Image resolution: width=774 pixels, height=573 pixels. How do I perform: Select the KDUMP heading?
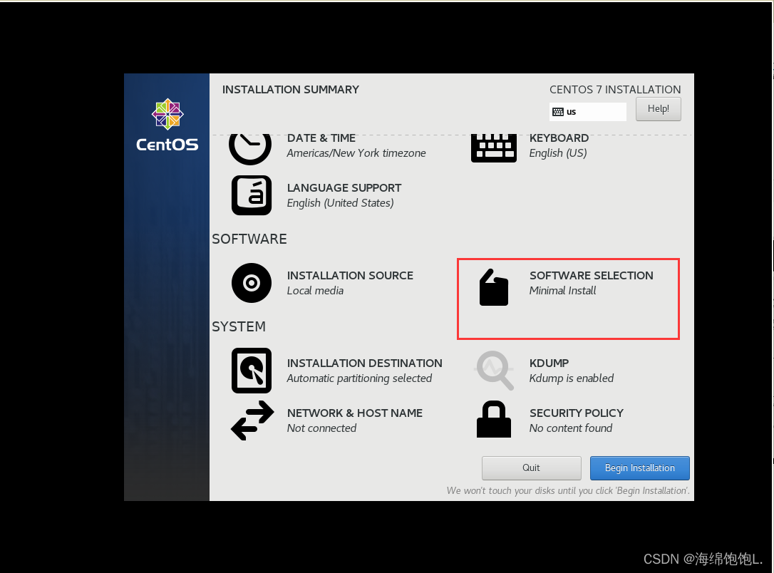tap(549, 363)
